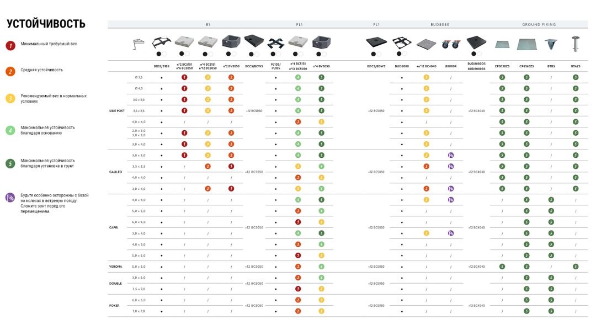
Task: Click the purple wheeled-base warning legend icon
Action: click(x=10, y=198)
